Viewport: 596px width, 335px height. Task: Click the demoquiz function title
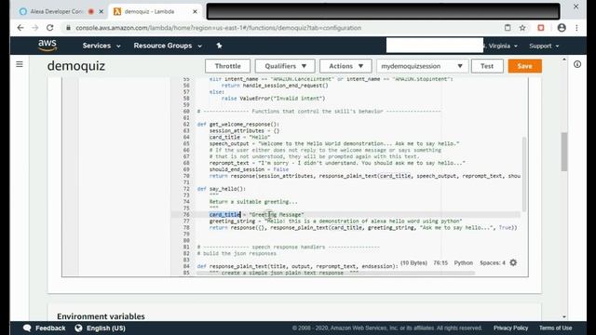76,66
